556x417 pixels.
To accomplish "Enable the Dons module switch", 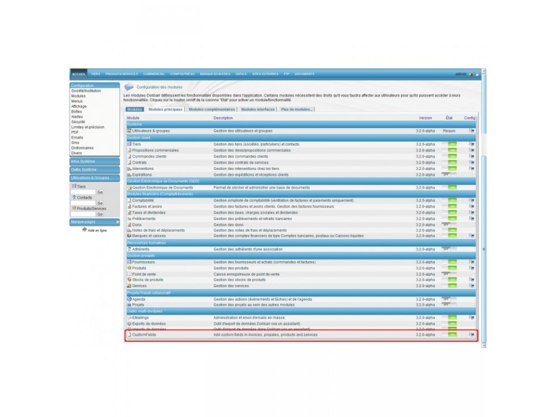I will pyautogui.click(x=449, y=225).
